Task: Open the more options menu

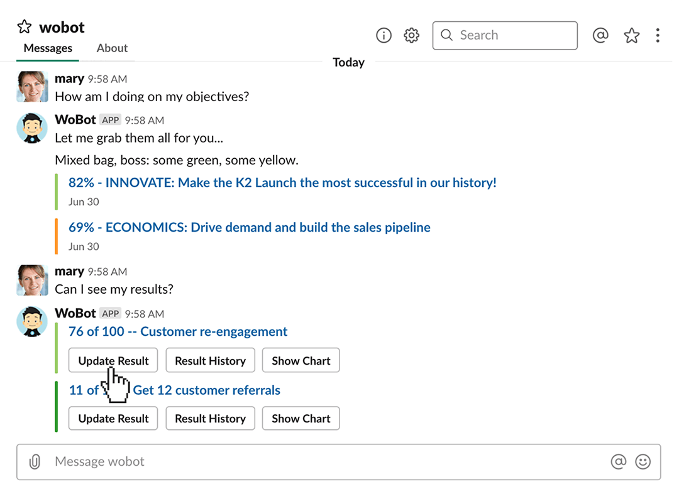Action: coord(658,35)
